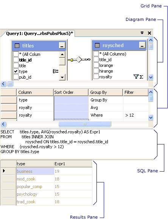Click the titles table title bar
Image resolution: width=168 pixels, height=223 pixels.
pos(39,46)
